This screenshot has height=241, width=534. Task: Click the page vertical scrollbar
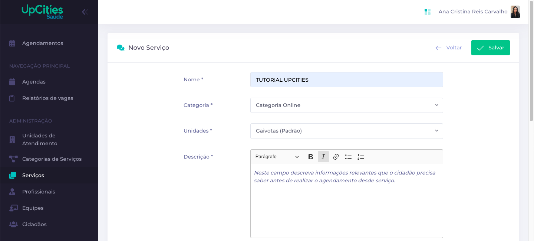pos(531,61)
